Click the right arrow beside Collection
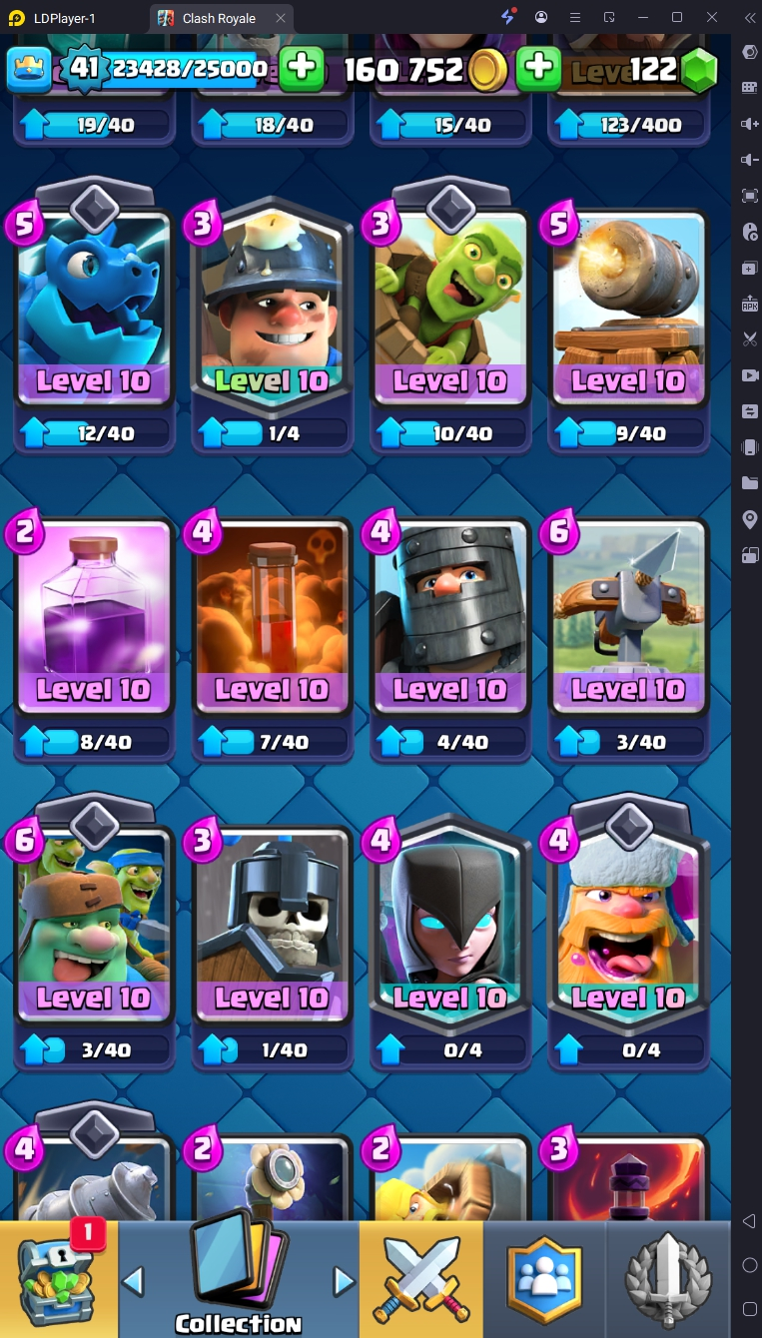 point(344,1281)
